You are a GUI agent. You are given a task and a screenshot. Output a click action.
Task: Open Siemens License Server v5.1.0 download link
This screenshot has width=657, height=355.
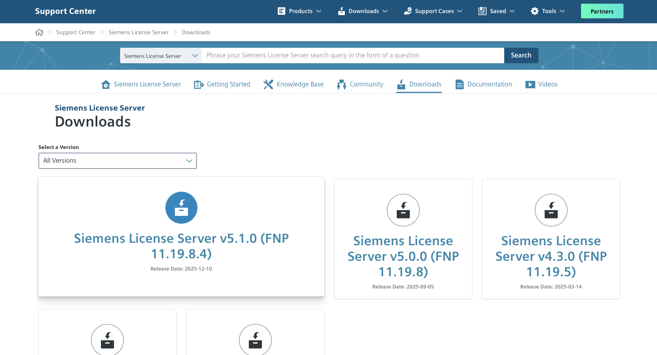[181, 246]
